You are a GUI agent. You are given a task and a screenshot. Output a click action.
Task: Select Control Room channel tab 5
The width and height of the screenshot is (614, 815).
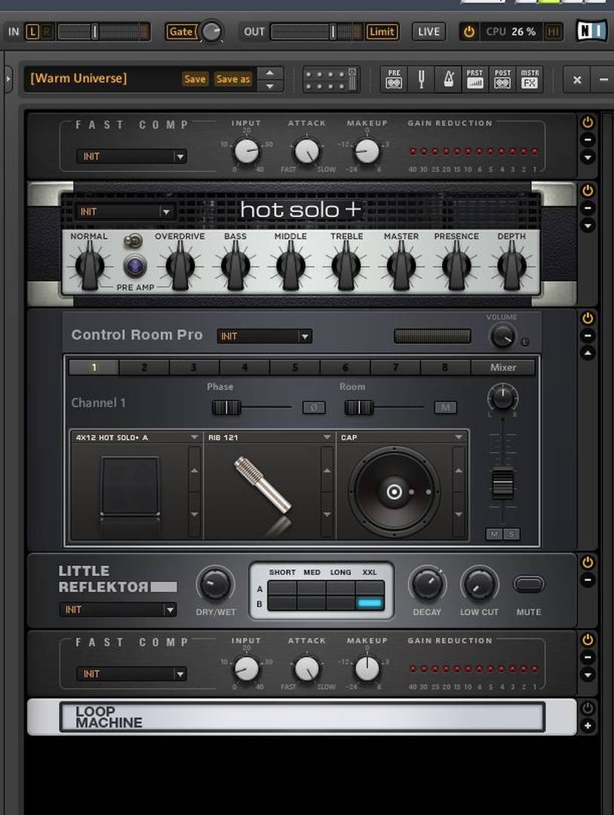pyautogui.click(x=294, y=368)
